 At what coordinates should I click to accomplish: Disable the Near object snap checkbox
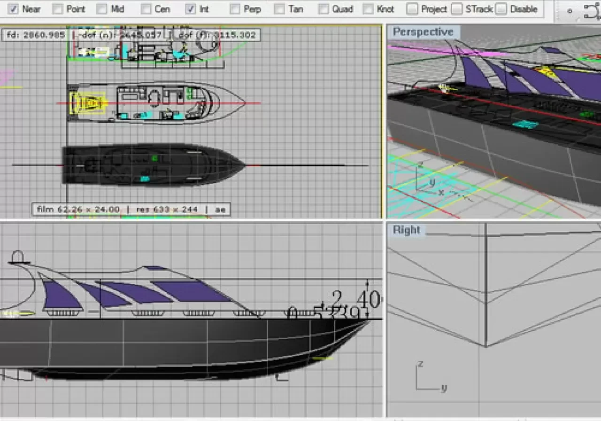[x=14, y=9]
